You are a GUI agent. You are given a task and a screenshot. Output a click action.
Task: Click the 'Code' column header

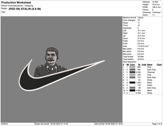[144, 65]
